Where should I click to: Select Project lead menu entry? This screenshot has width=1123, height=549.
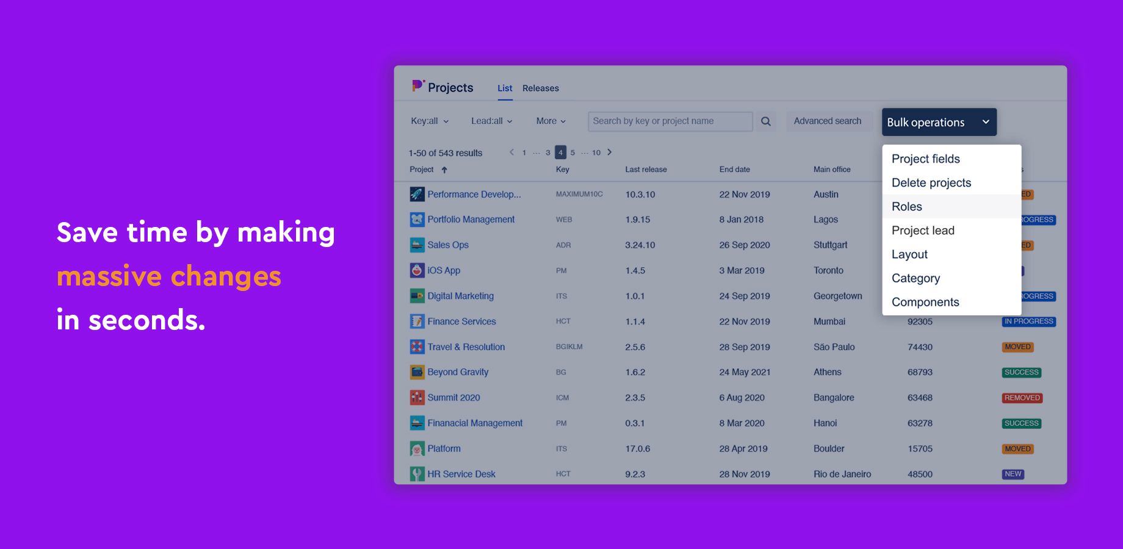click(951, 230)
